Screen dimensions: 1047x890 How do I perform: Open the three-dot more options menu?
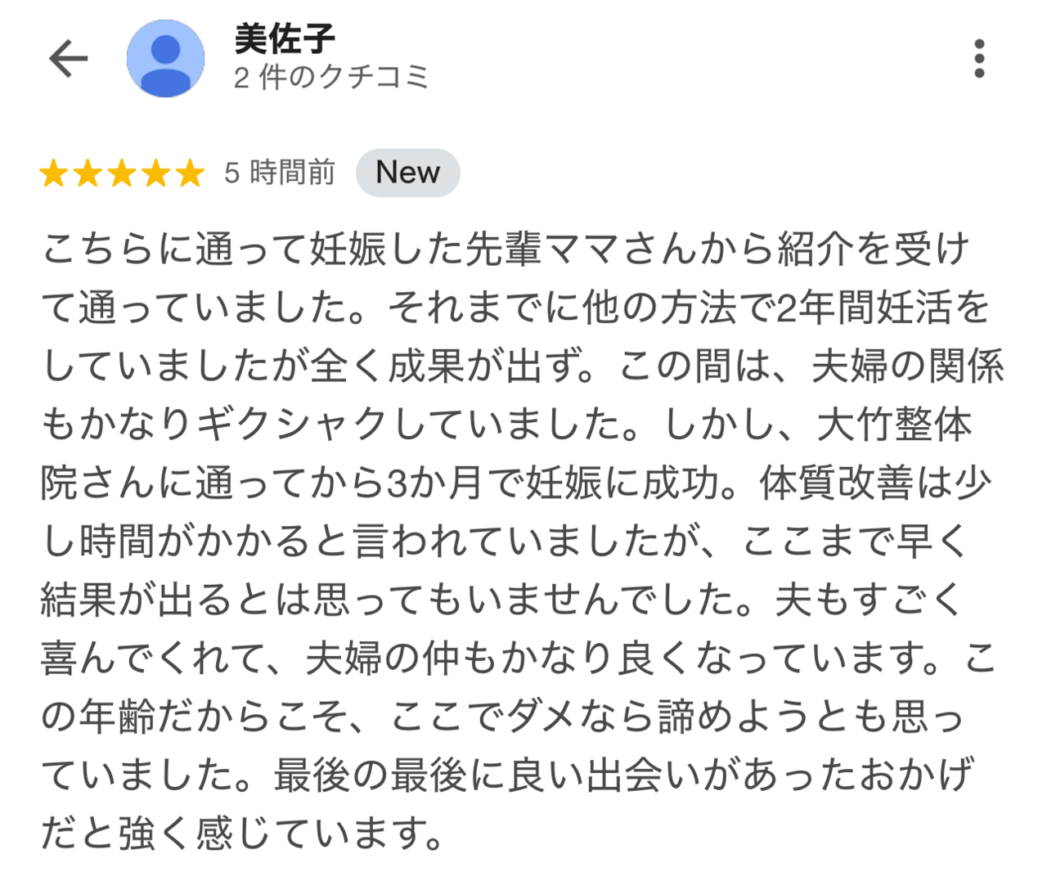979,59
